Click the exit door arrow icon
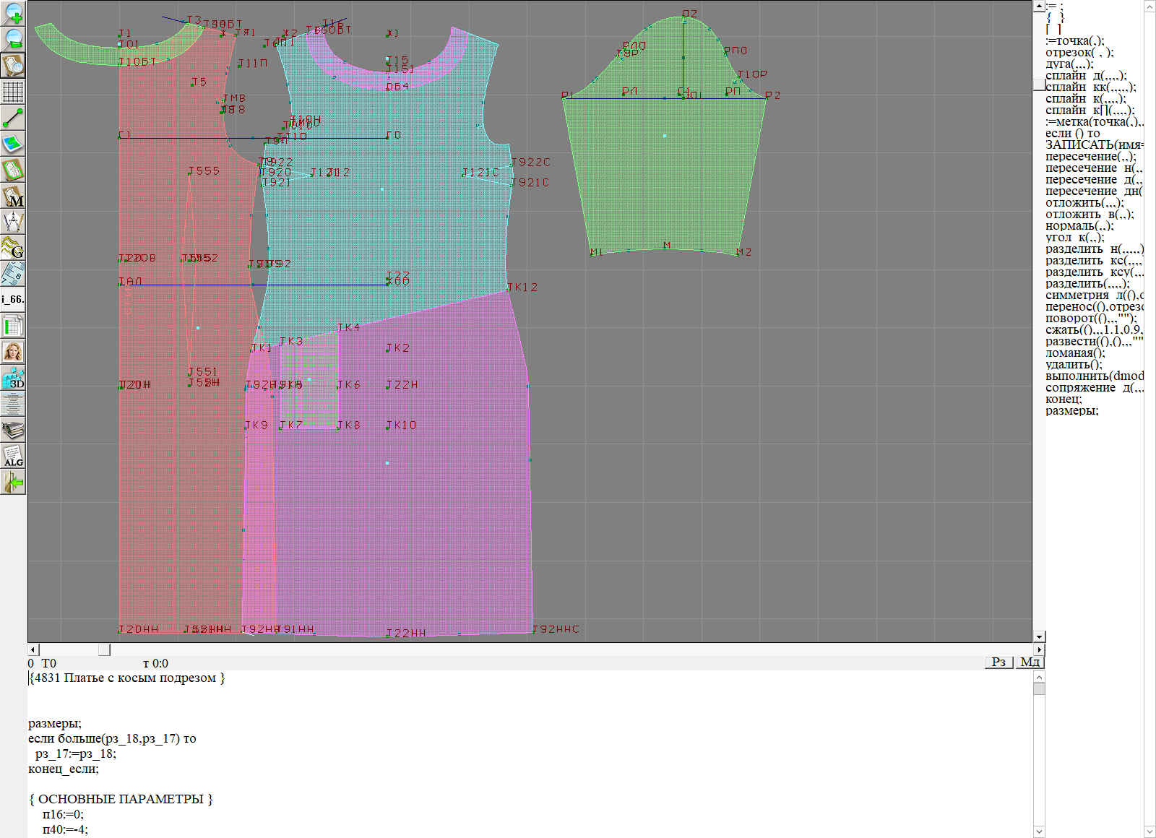This screenshot has height=838, width=1156. [x=13, y=482]
